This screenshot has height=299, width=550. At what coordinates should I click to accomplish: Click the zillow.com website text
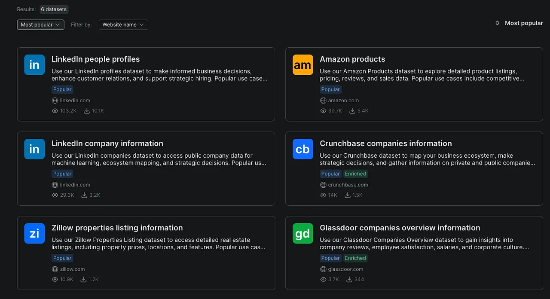[73, 269]
